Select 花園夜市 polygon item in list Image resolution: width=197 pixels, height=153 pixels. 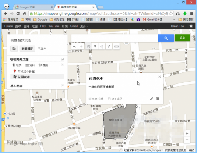click(x=37, y=77)
